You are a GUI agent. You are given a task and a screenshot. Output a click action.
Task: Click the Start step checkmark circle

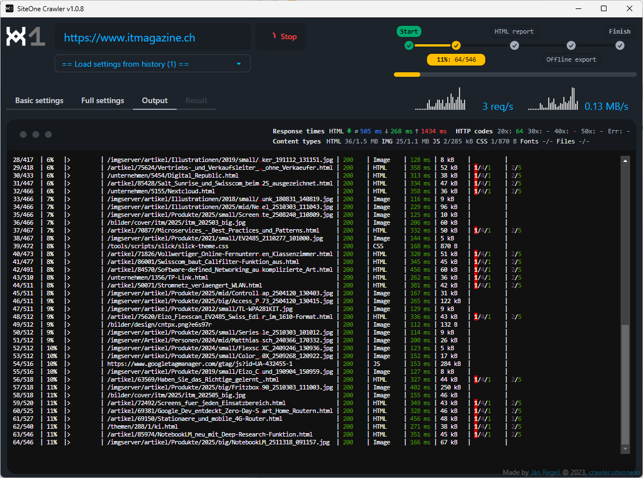[409, 45]
